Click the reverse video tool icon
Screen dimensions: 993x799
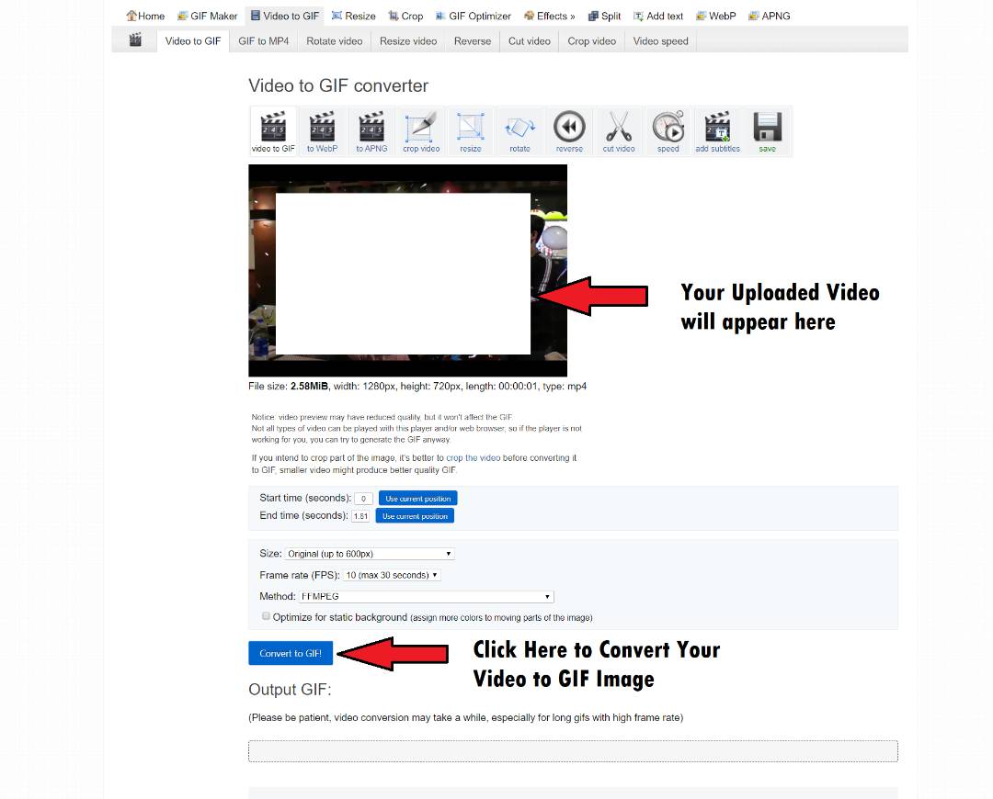pos(569,130)
